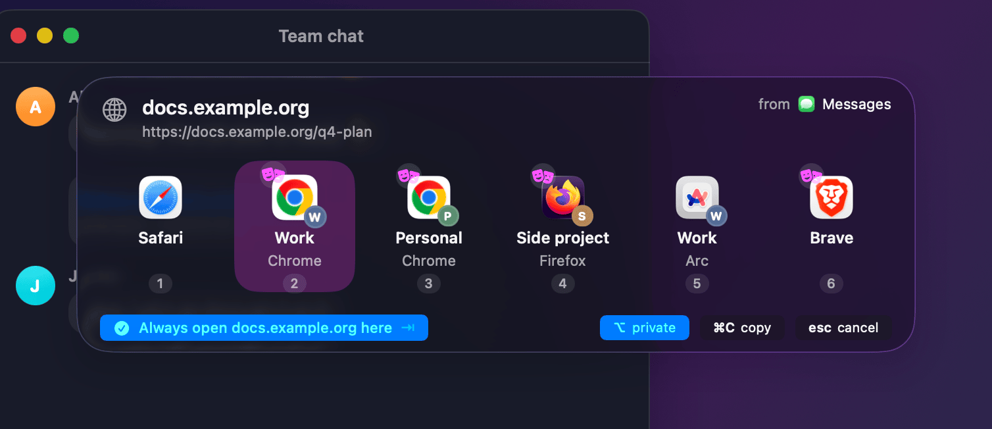Screen dimensions: 992x429
Task: Click the P profile badge on Chrome
Action: tap(448, 216)
